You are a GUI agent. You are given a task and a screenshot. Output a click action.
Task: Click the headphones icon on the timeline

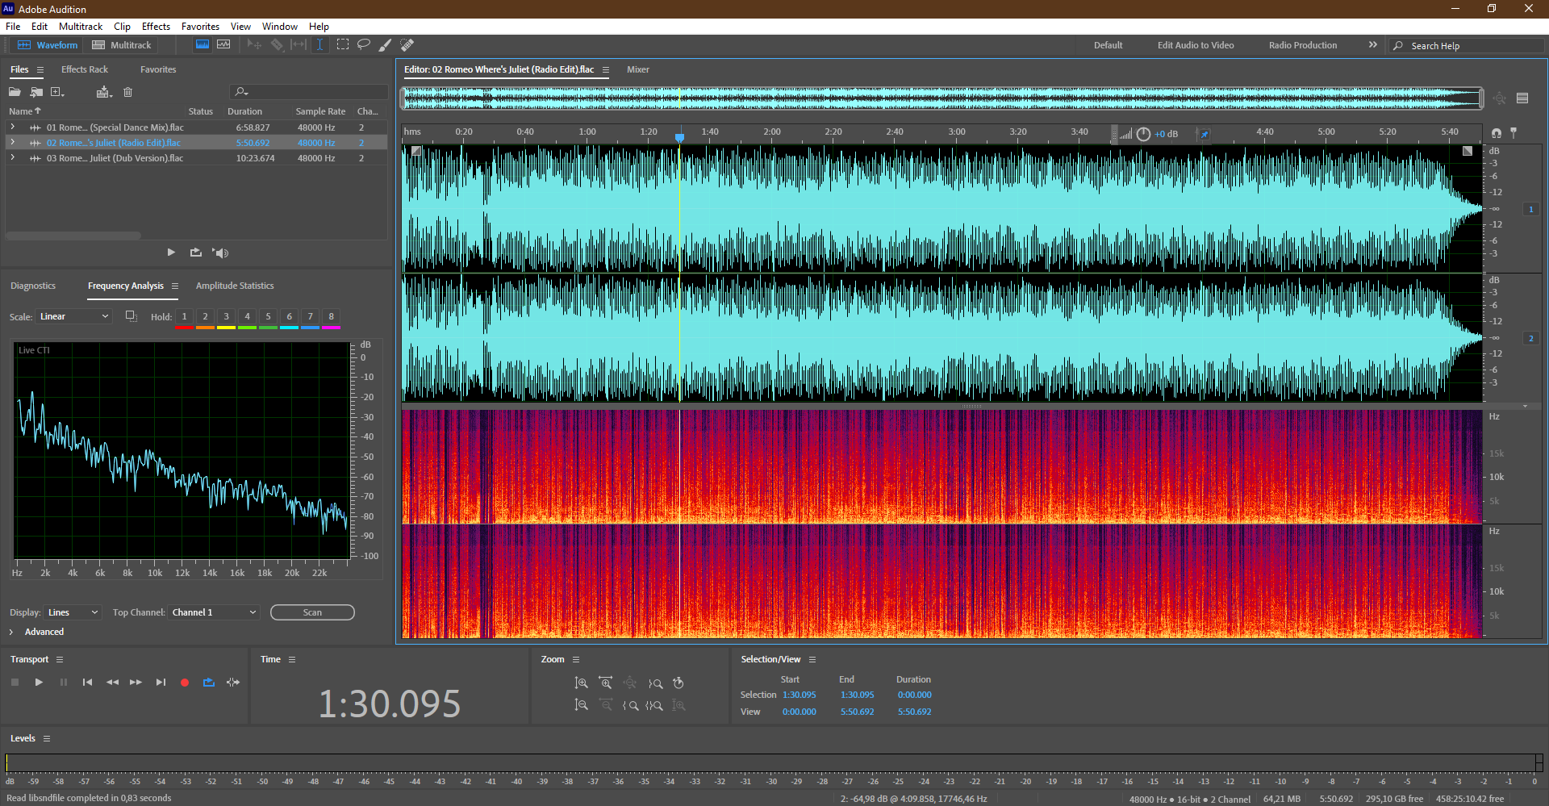[x=1497, y=133]
